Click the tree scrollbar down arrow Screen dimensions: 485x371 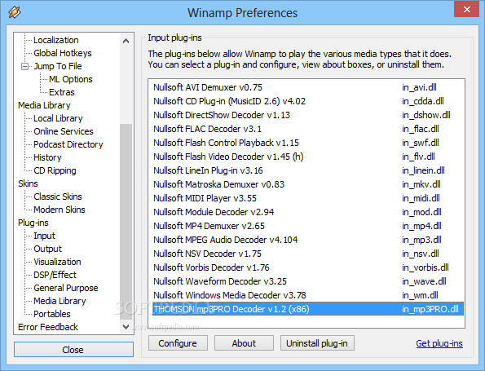click(126, 327)
